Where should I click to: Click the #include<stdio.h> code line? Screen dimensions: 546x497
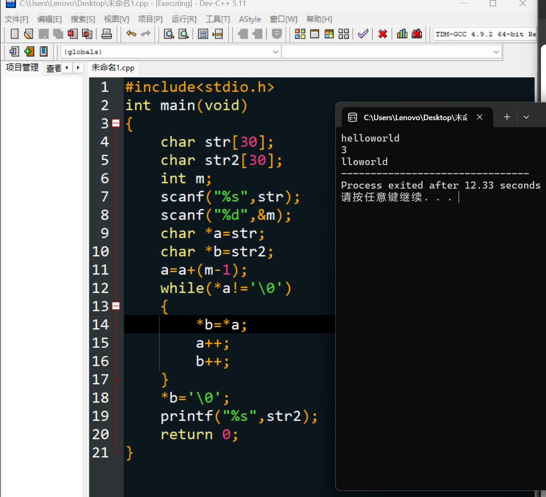click(x=199, y=87)
